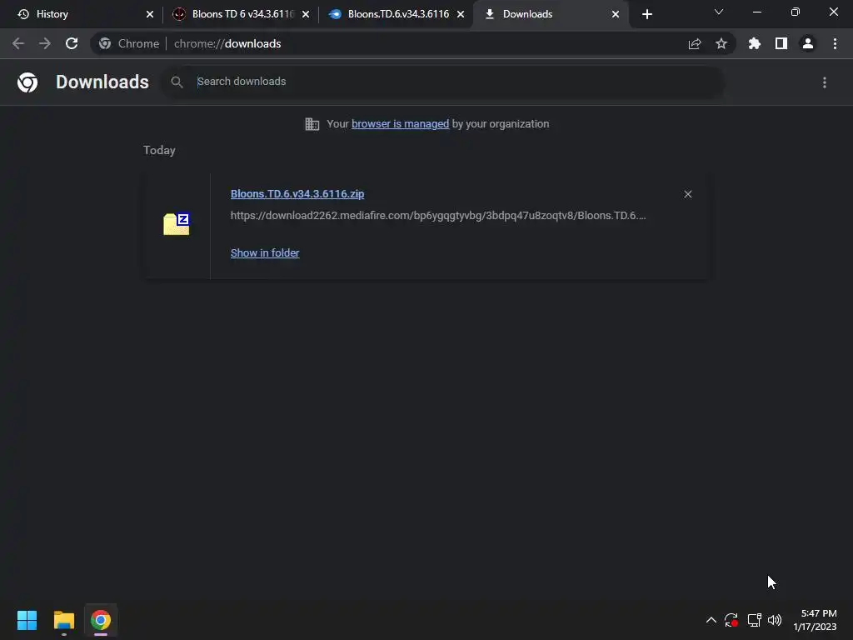
Task: Open the network tray icon
Action: click(754, 620)
